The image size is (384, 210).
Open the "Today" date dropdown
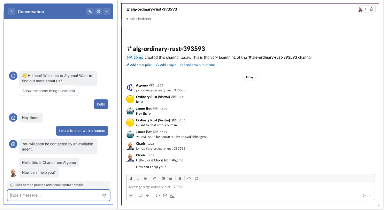click(251, 77)
